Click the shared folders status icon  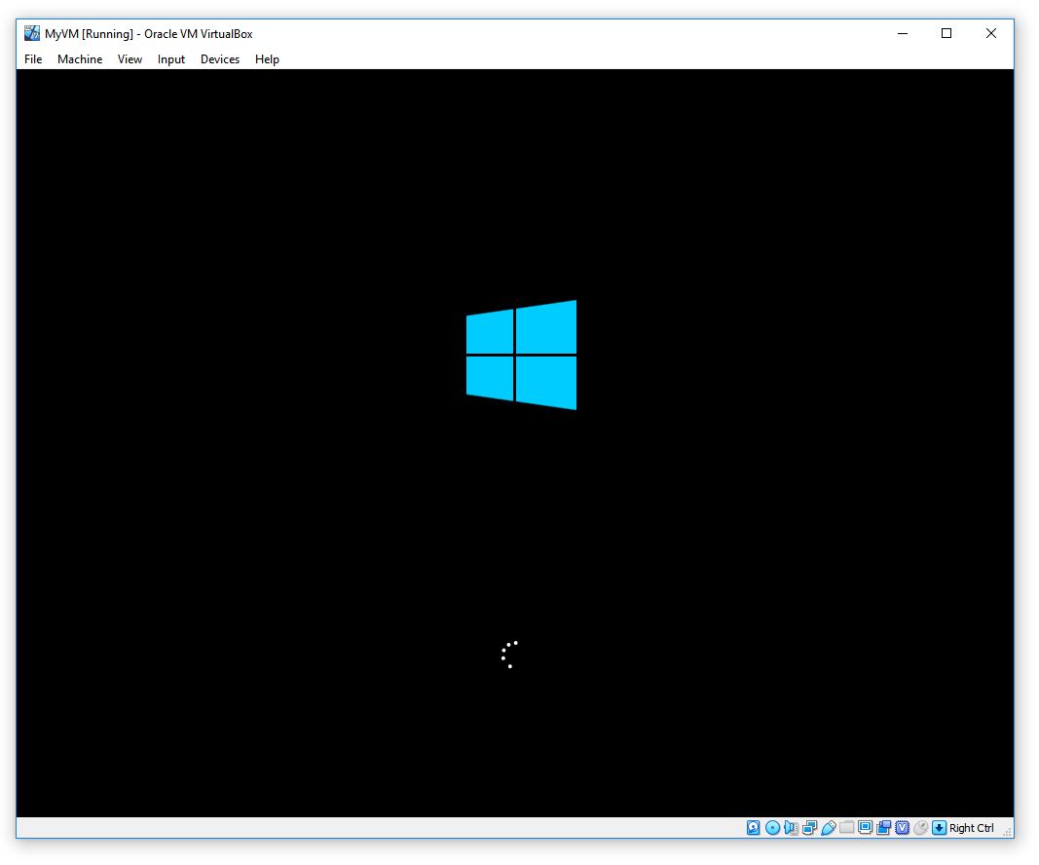click(846, 828)
